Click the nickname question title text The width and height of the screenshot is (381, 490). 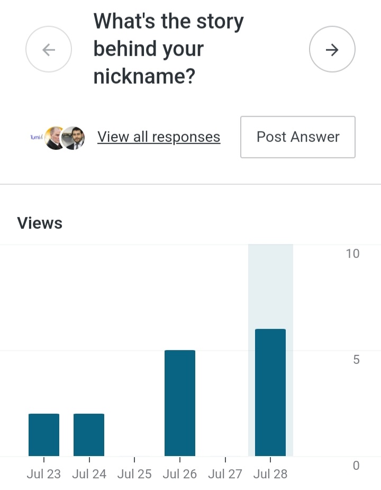168,49
